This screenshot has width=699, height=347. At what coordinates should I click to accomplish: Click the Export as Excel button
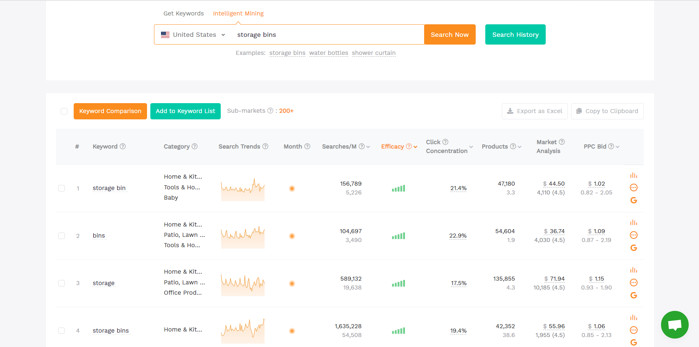click(x=534, y=111)
